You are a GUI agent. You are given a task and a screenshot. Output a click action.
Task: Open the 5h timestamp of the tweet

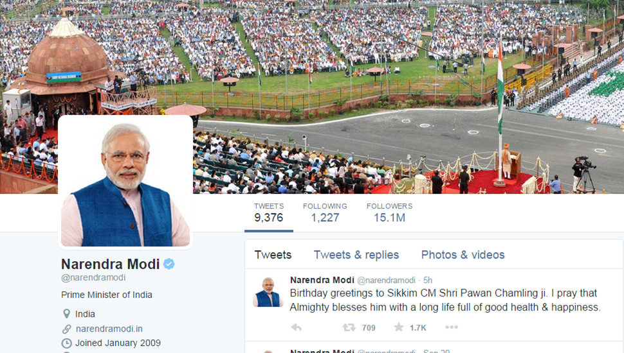[x=427, y=280]
